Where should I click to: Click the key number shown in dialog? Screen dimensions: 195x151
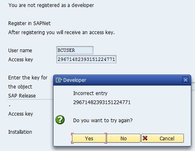click(x=102, y=102)
